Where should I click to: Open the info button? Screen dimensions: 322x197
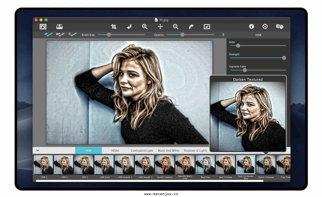point(251,27)
